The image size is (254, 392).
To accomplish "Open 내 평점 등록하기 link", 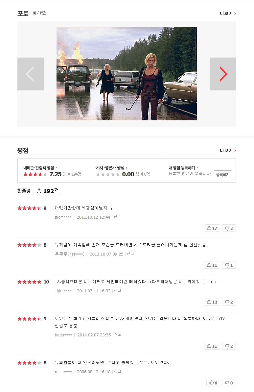I will tap(183, 168).
